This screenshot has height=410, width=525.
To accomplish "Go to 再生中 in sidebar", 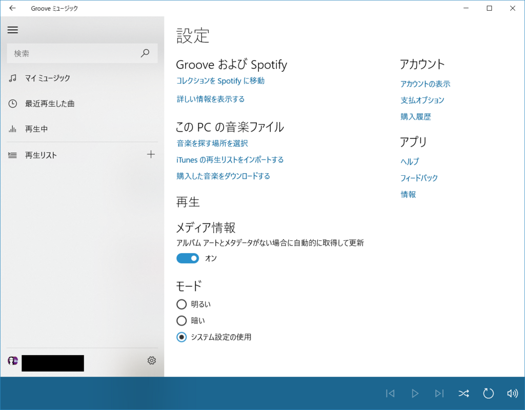I will (x=82, y=129).
